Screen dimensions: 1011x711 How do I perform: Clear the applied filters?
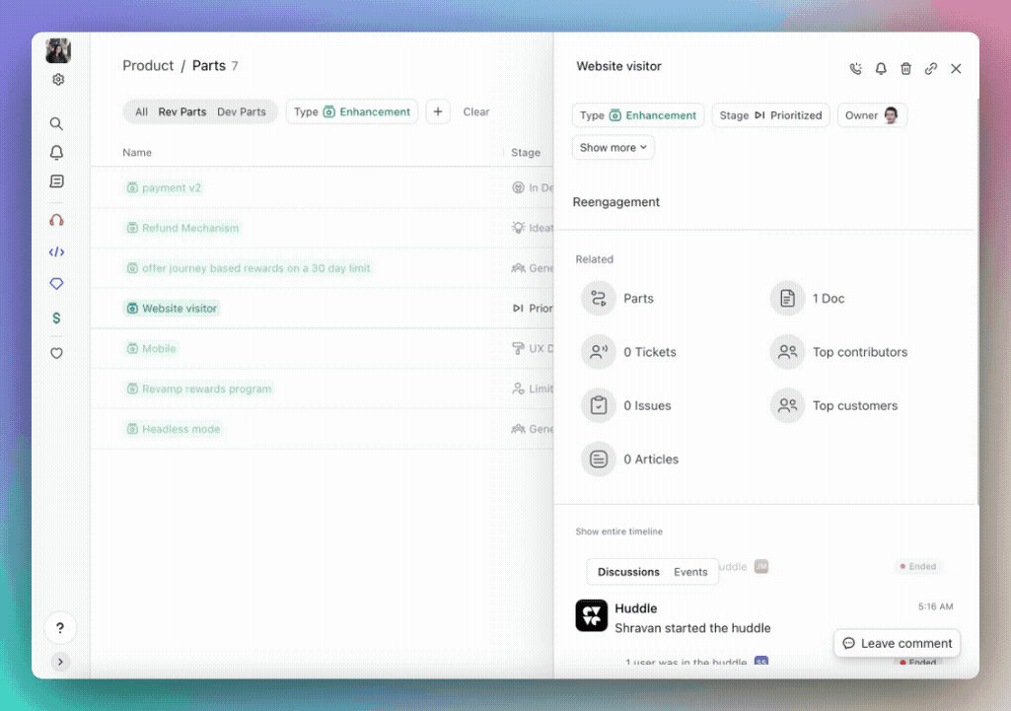(x=476, y=112)
